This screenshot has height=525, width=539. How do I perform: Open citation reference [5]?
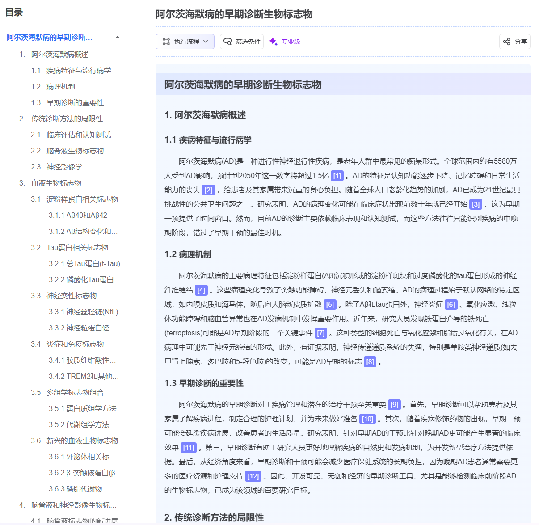coord(330,305)
